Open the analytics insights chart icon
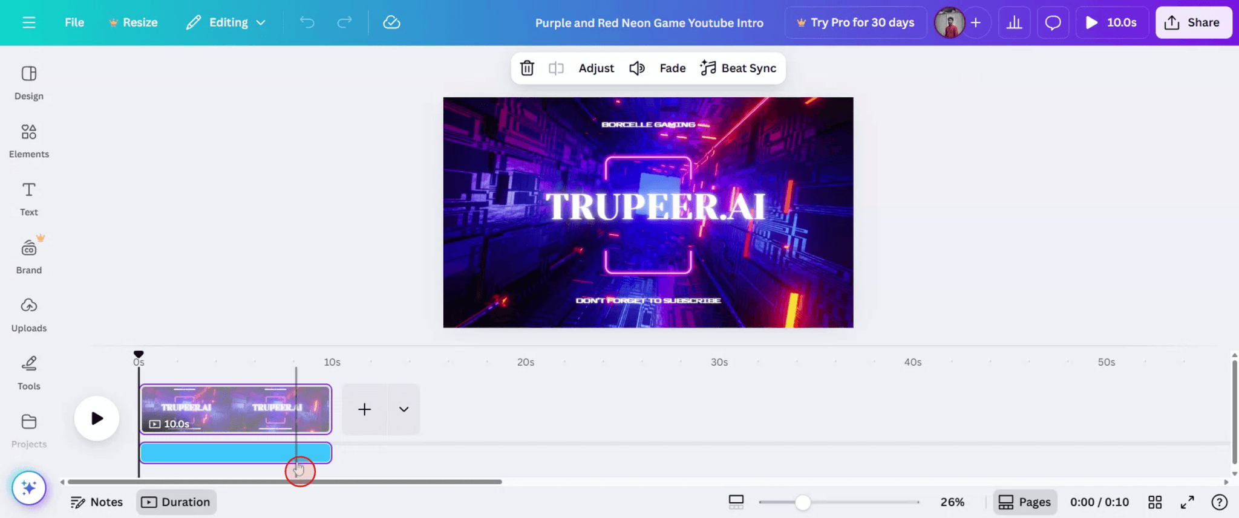 pyautogui.click(x=1015, y=22)
